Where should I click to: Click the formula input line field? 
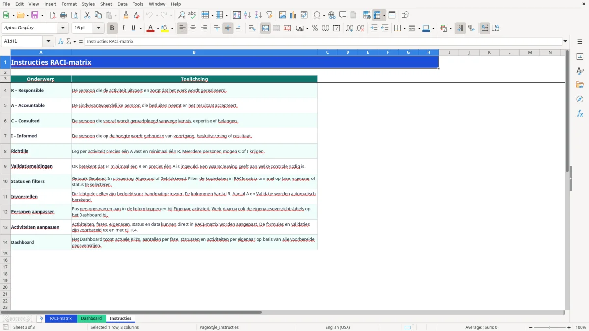pyautogui.click(x=323, y=42)
